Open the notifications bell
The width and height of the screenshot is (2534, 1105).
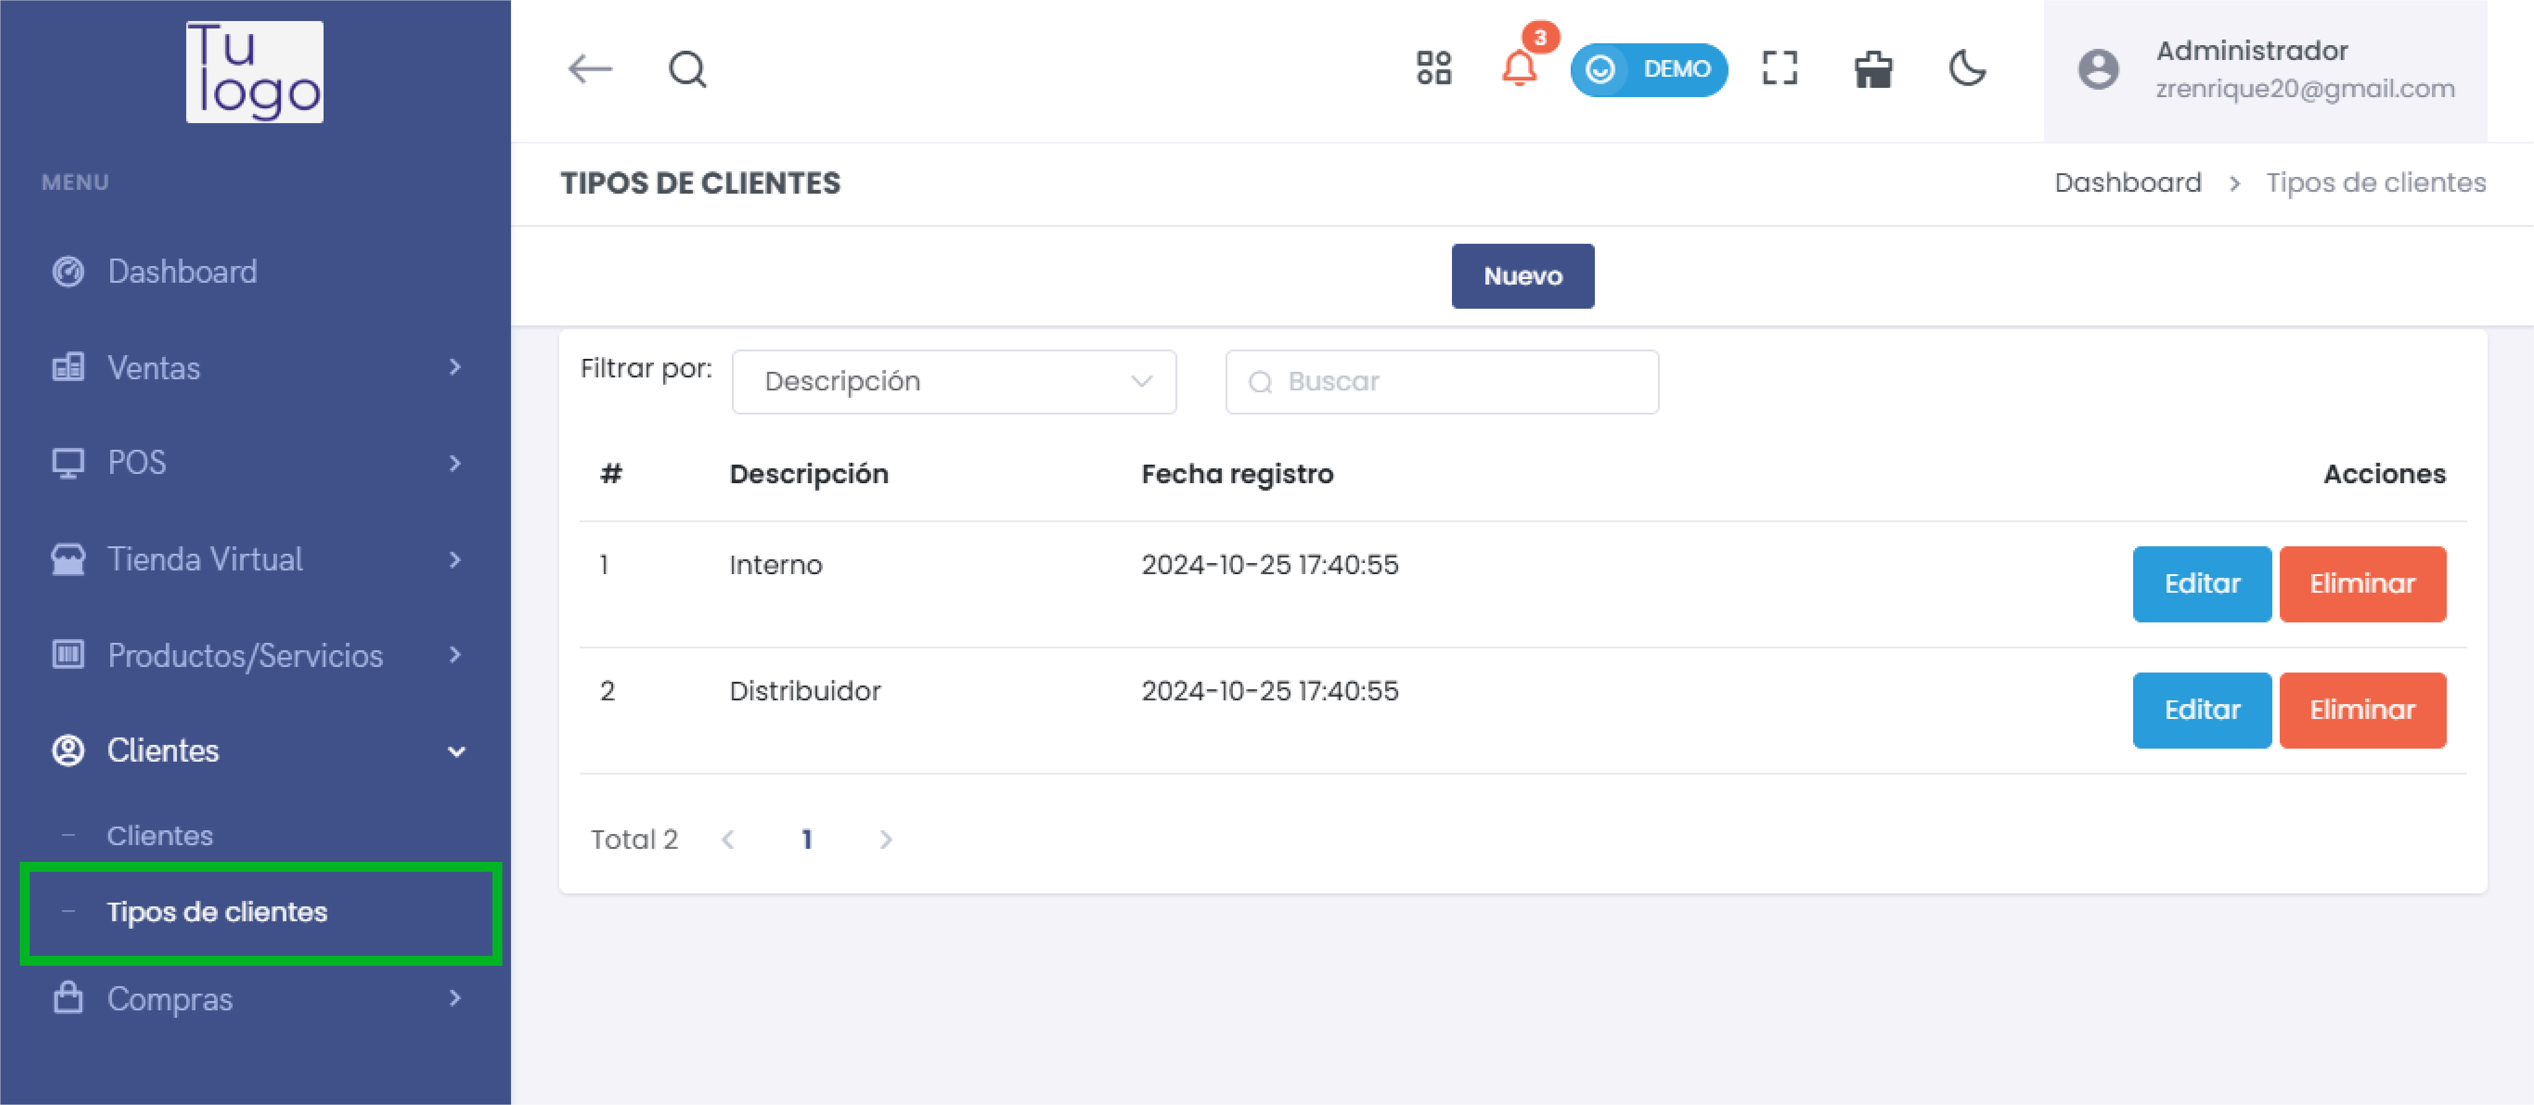point(1519,69)
